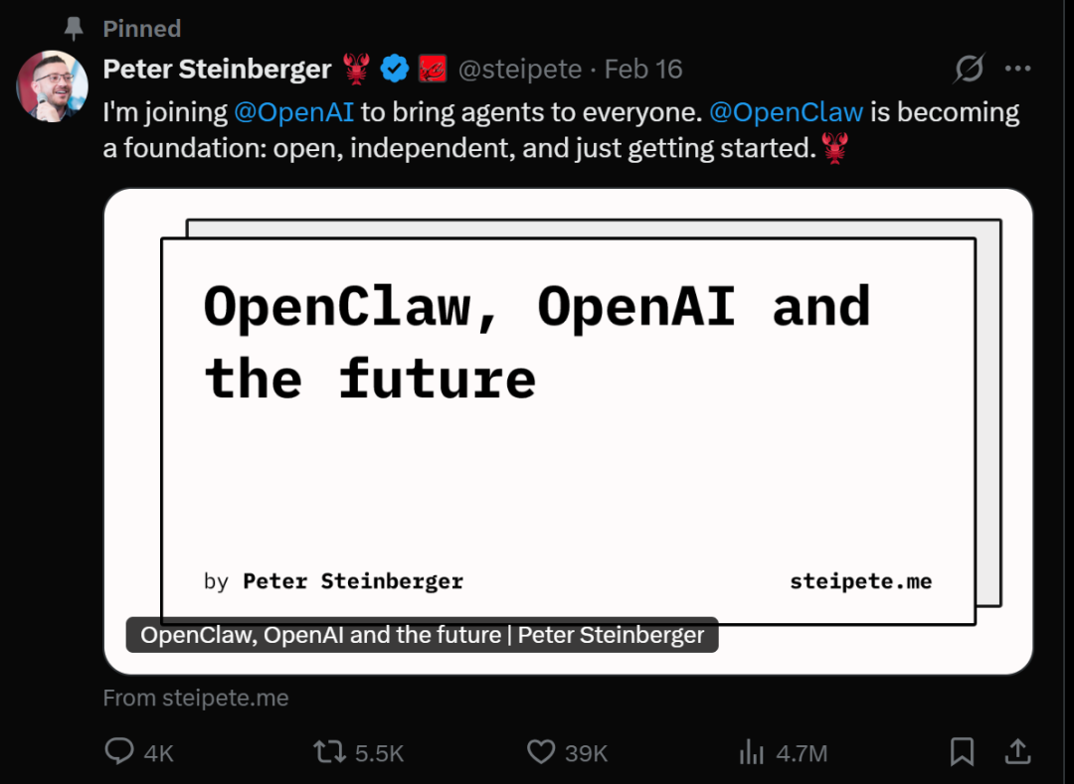This screenshot has width=1074, height=784.
Task: Click the Grok icon on the post
Action: point(968,68)
